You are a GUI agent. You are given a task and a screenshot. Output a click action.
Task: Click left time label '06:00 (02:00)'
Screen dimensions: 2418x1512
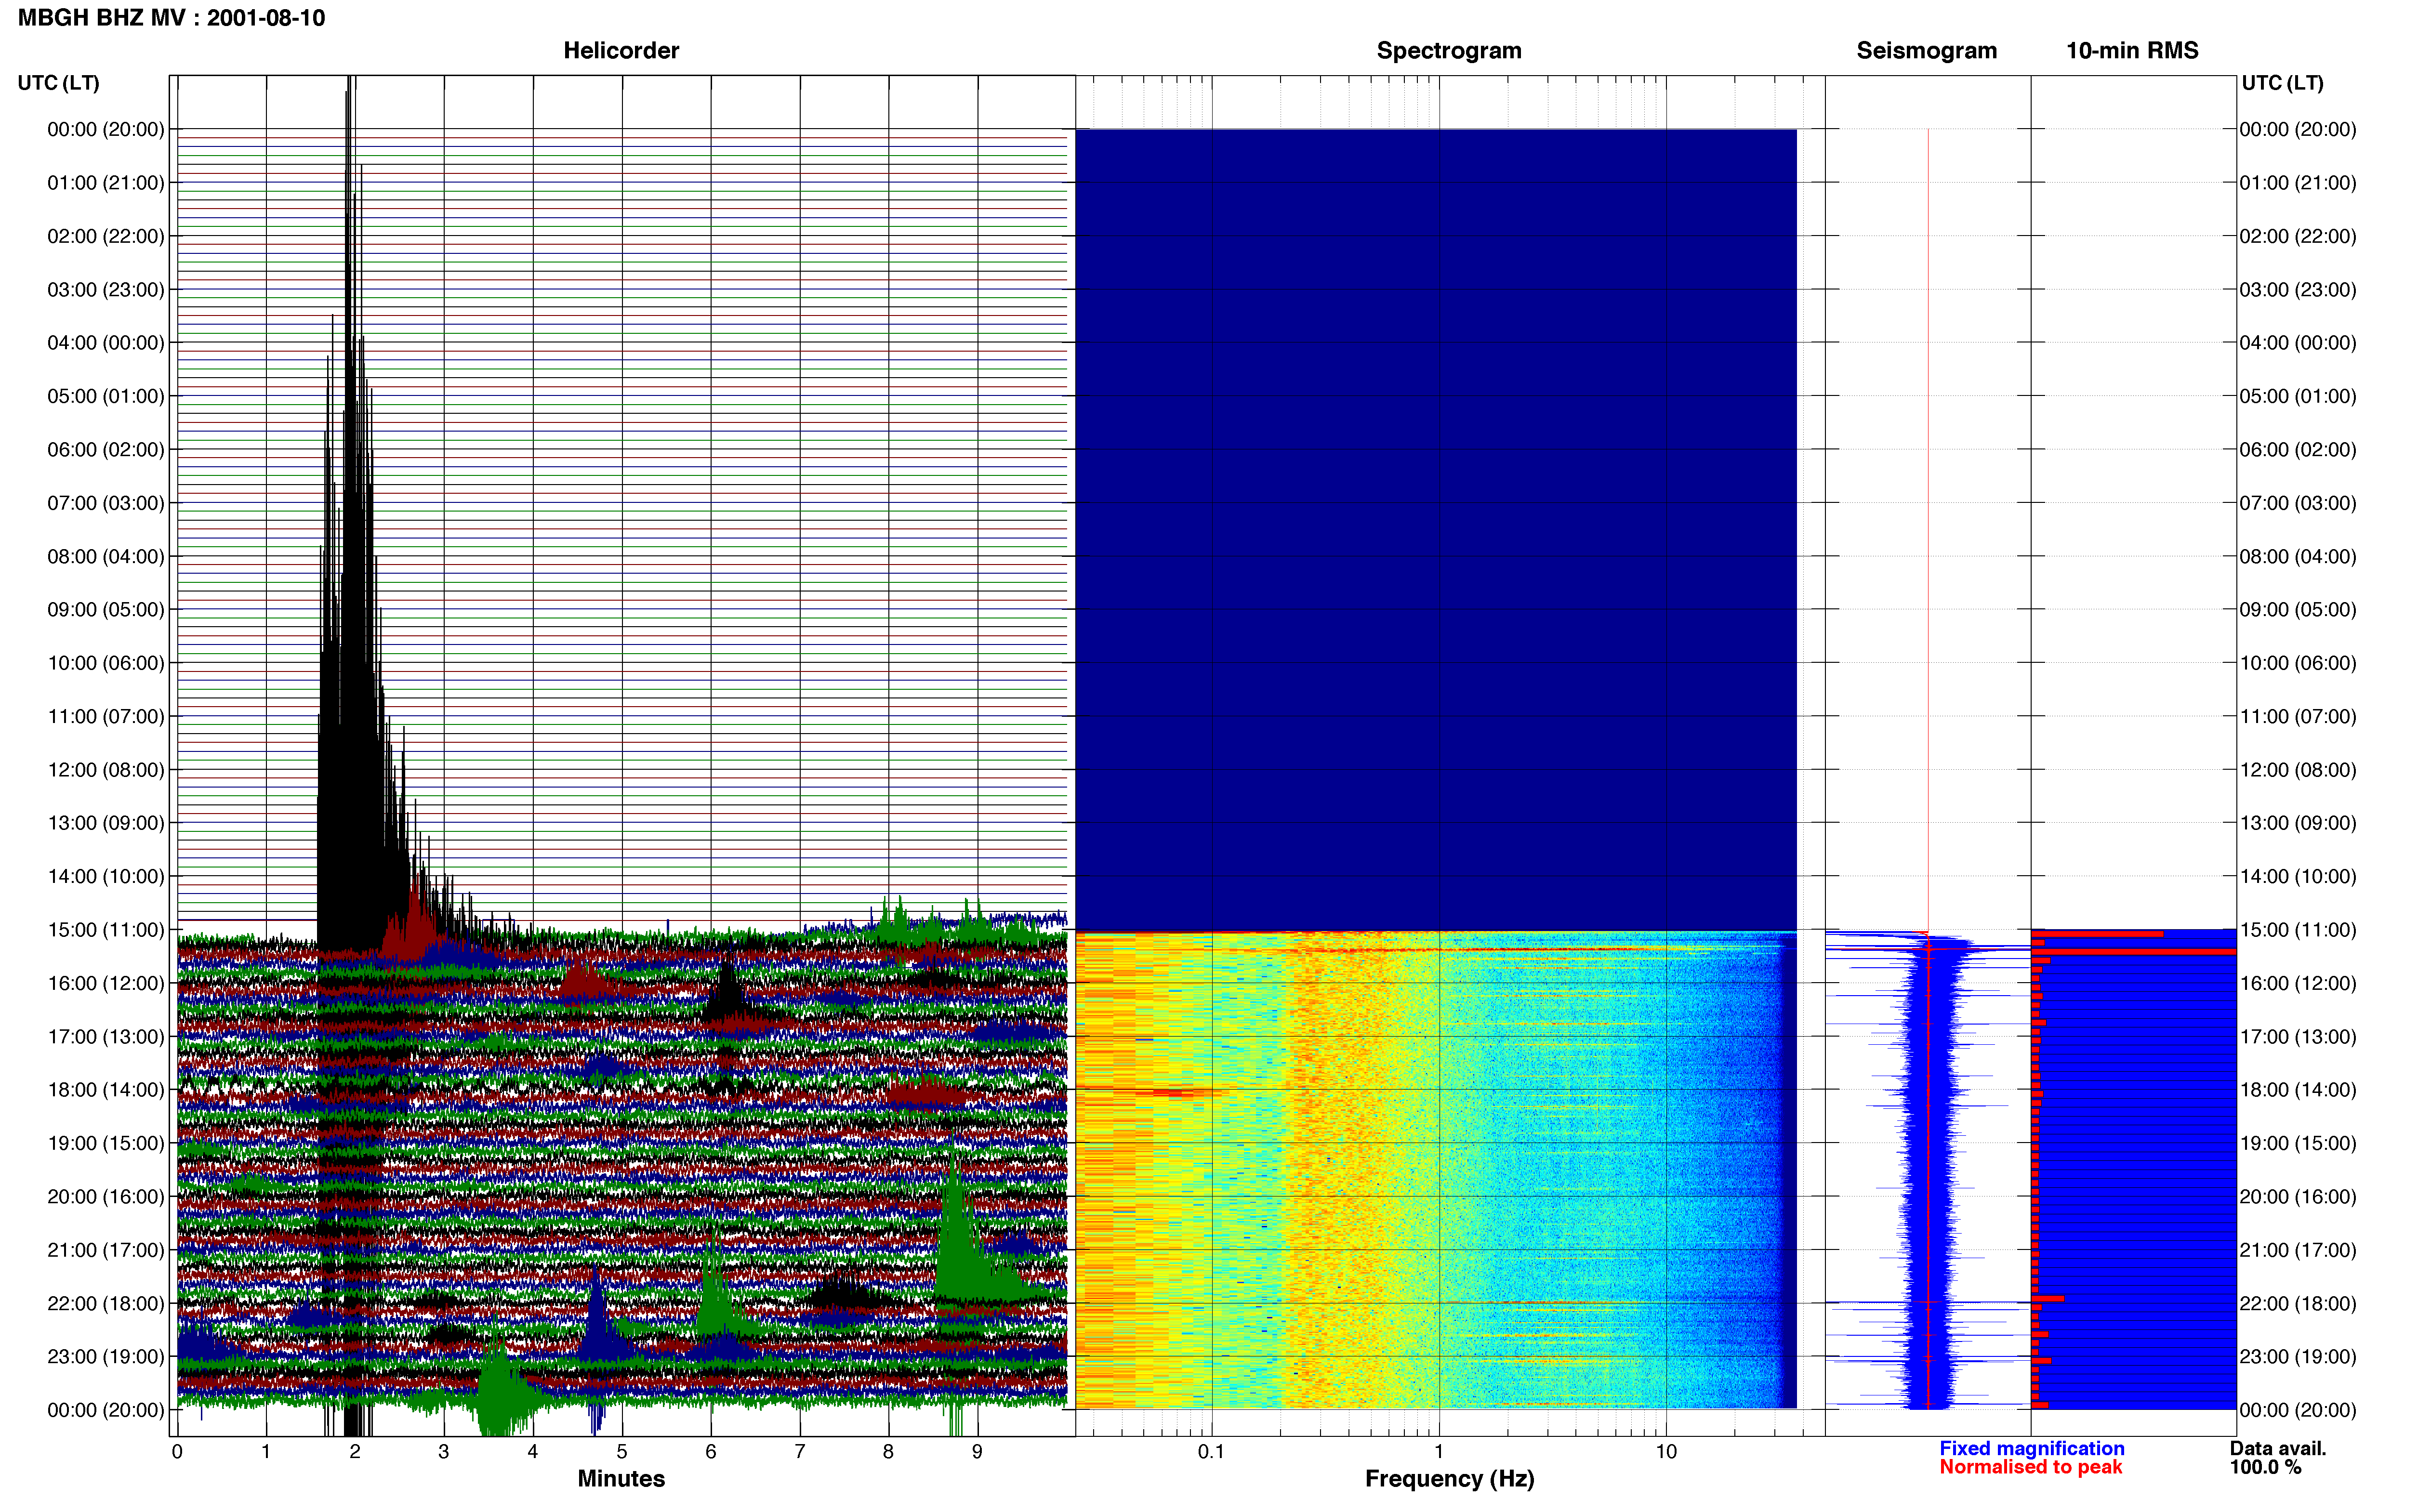click(x=106, y=450)
